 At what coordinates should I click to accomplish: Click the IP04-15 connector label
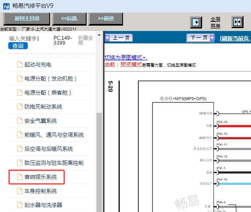tap(222, 180)
